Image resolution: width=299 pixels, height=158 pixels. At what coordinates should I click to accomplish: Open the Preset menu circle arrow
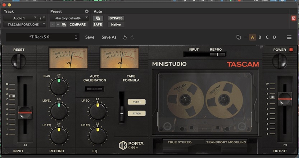click(87, 11)
